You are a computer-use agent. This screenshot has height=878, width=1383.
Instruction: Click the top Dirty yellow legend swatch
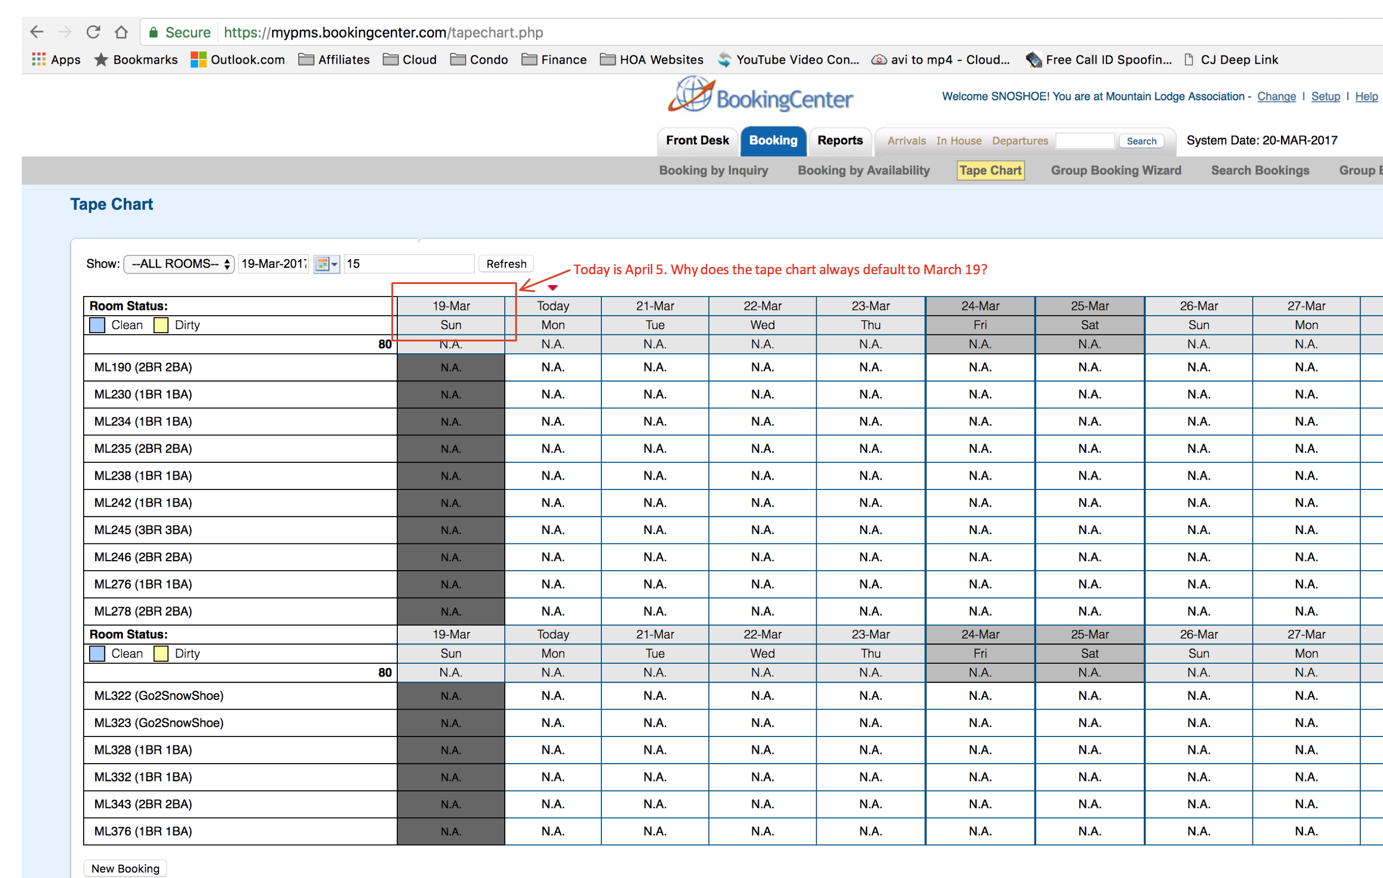point(161,325)
